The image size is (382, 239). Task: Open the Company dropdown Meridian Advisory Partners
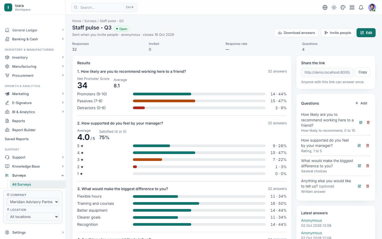click(x=33, y=202)
